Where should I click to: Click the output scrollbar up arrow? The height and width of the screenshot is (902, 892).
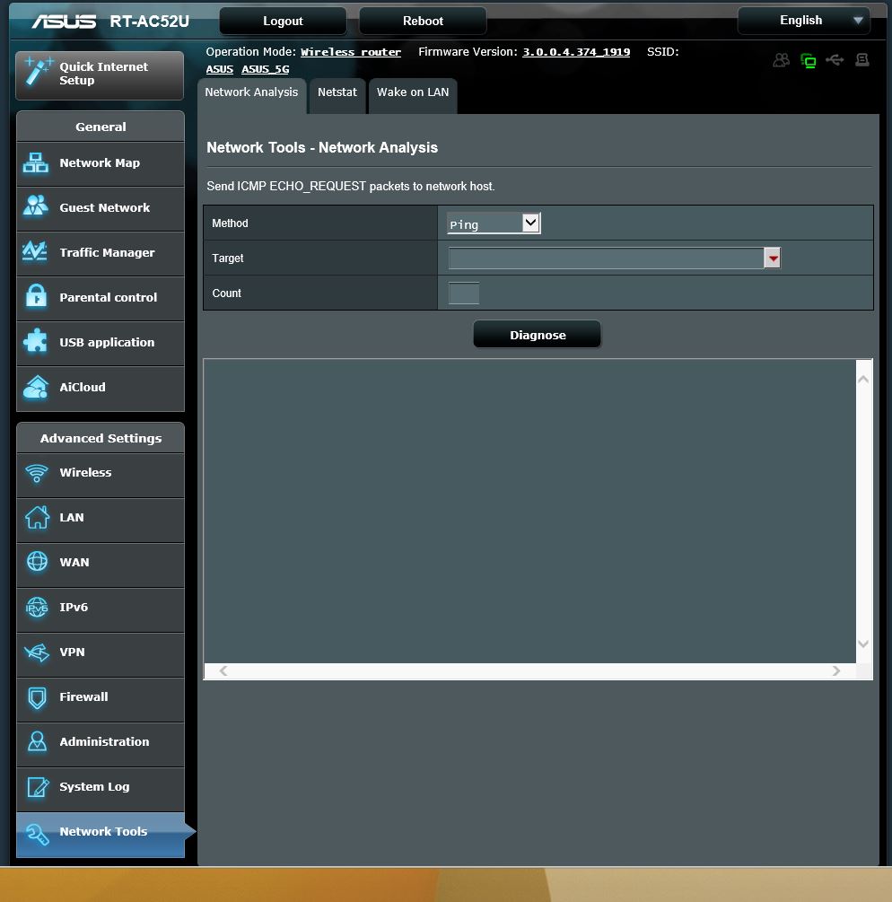click(862, 379)
